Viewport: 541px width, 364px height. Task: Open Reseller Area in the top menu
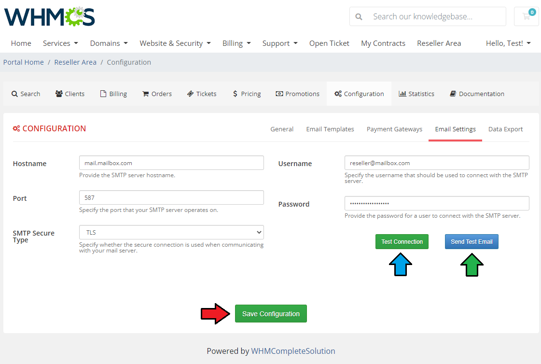pos(439,43)
